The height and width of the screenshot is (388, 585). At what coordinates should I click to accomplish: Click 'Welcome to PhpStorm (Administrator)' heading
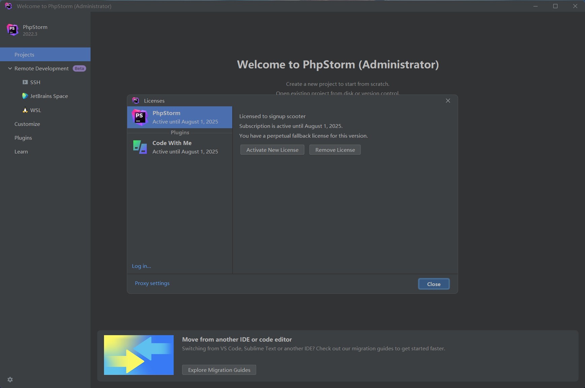coord(338,64)
